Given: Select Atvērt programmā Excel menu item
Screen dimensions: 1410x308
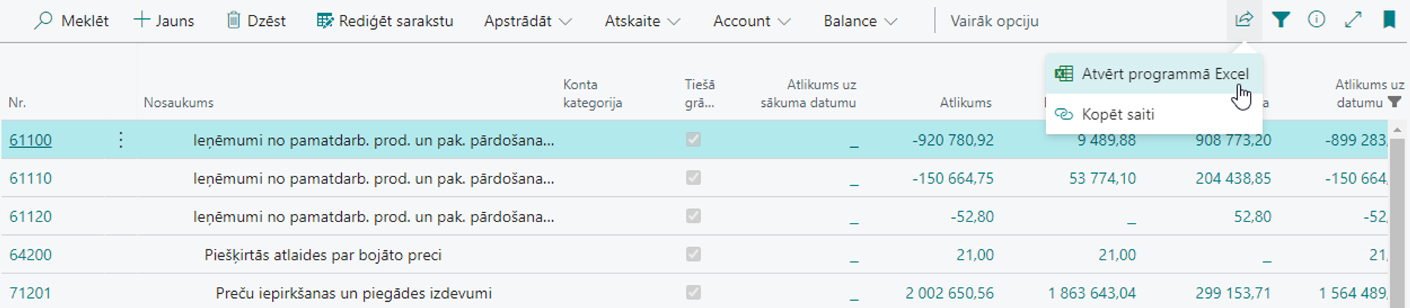Looking at the screenshot, I should pyautogui.click(x=1165, y=74).
